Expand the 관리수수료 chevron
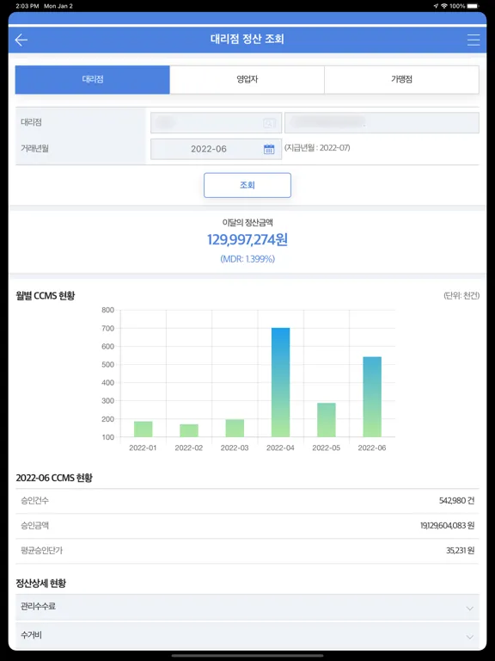 click(x=470, y=608)
